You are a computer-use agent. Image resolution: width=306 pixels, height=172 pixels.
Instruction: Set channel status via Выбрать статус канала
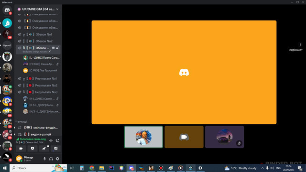click(x=37, y=52)
